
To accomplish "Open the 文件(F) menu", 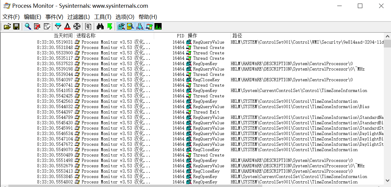I will click(x=11, y=17).
